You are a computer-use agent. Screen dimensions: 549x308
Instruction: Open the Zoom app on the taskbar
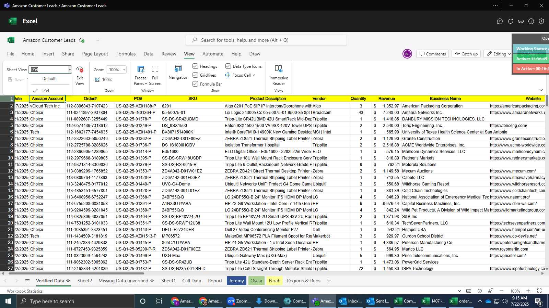pyautogui.click(x=239, y=301)
